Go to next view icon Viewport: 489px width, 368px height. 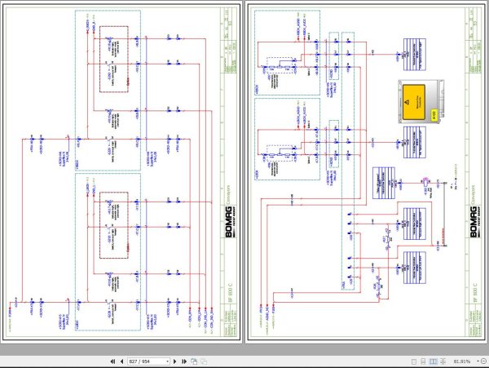(x=204, y=361)
